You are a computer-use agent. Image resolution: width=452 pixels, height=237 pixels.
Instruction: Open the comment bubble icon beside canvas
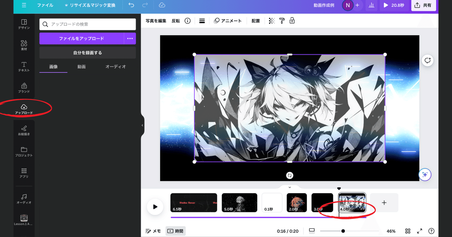428,60
